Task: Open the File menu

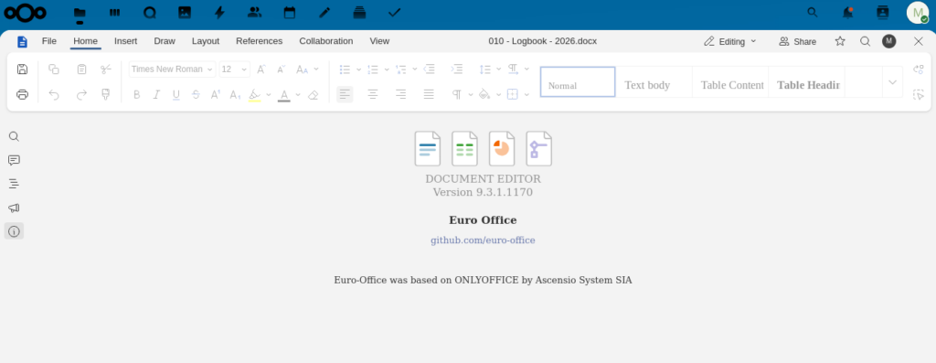Action: (x=49, y=41)
